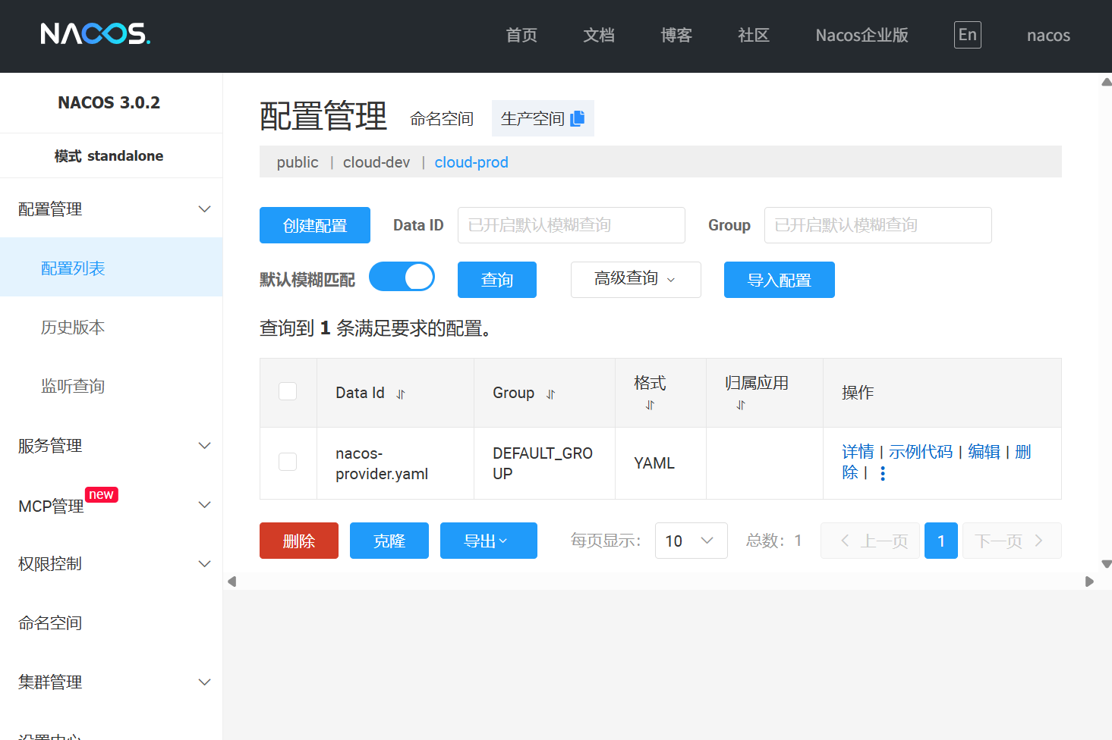This screenshot has height=740, width=1112.
Task: Click NACOS 3.0.2 version text
Action: [109, 102]
